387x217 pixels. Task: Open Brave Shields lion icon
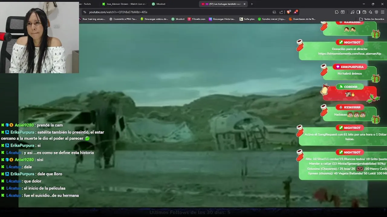pos(288,12)
